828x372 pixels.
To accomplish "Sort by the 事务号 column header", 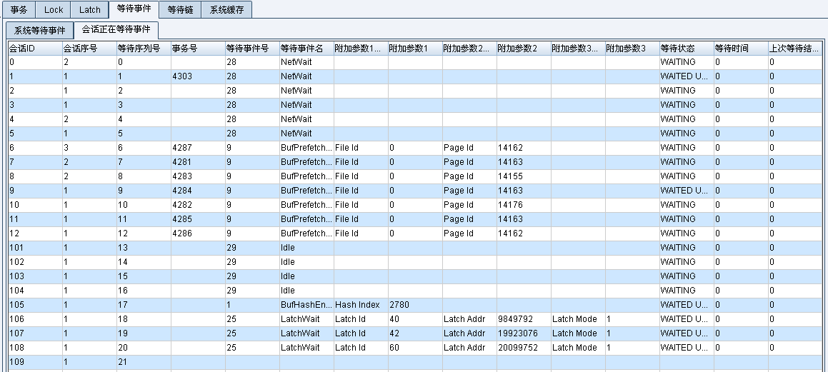I will [197, 49].
